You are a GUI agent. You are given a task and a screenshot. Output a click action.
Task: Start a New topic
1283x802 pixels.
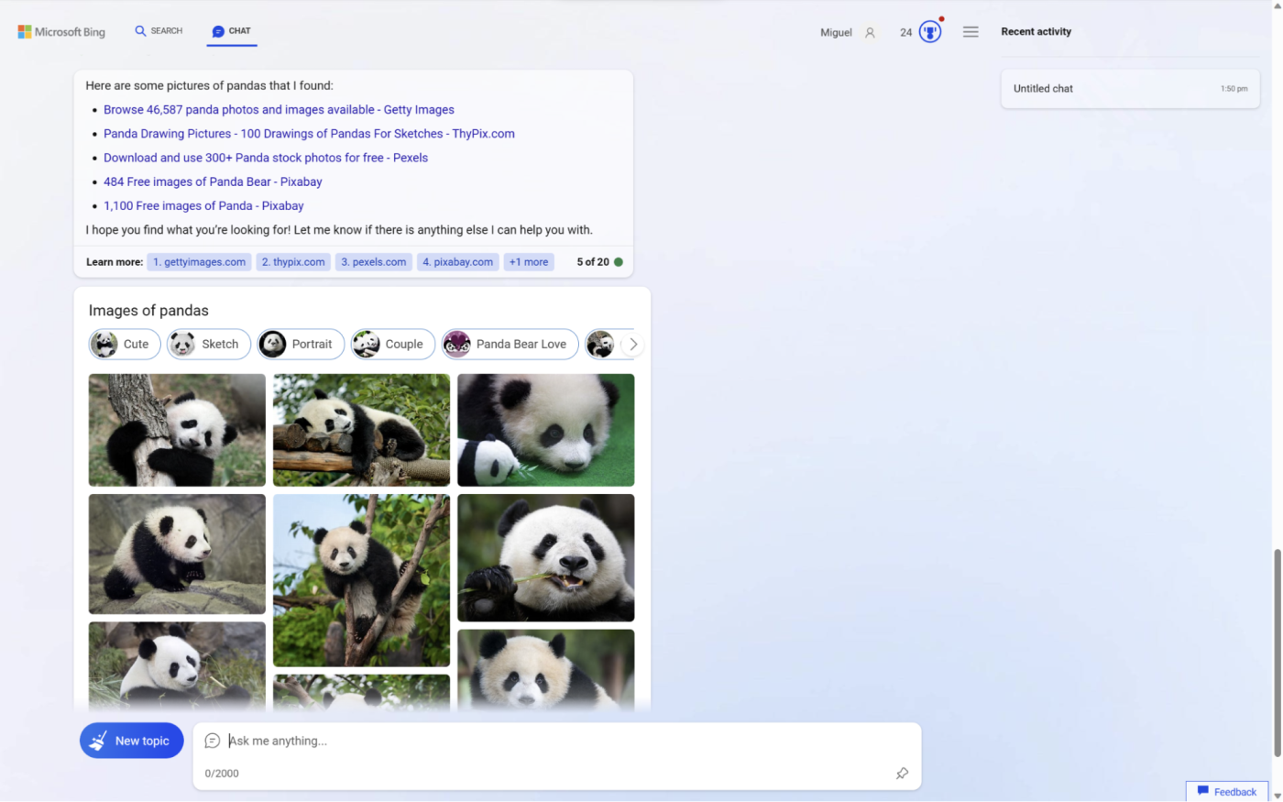131,741
